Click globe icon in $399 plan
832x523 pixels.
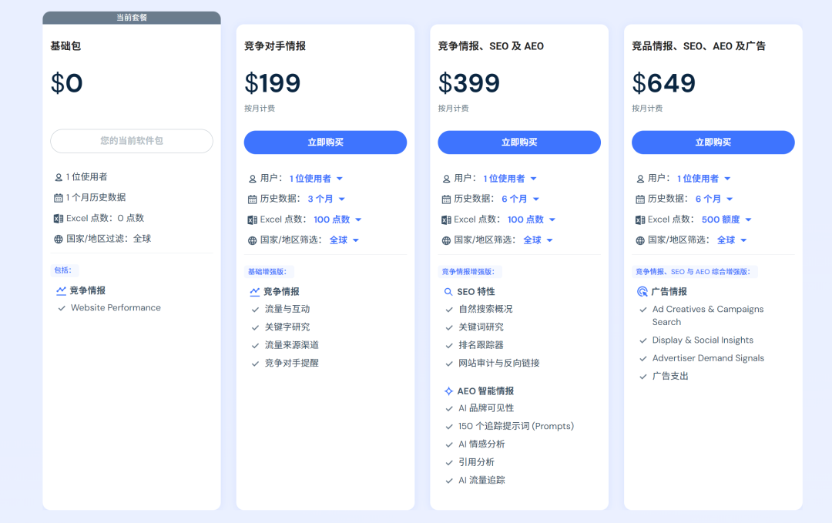[446, 241]
